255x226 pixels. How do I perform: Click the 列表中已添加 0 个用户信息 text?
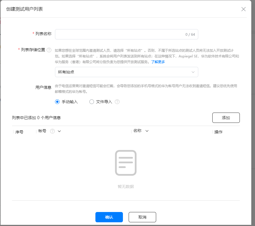(36, 118)
